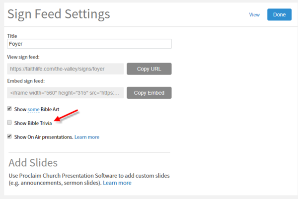Click the Copy URL button

(149, 68)
